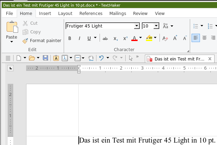The width and height of the screenshot is (217, 145).
Task: Open highlight color dropdown arrow
Action: click(x=155, y=38)
